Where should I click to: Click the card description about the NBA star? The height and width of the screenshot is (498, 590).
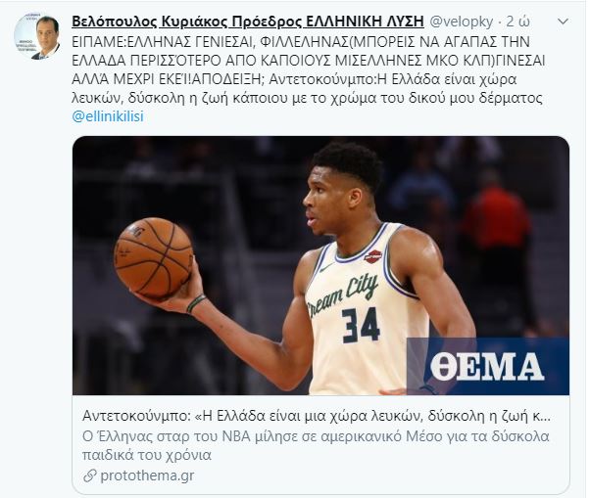click(x=316, y=445)
